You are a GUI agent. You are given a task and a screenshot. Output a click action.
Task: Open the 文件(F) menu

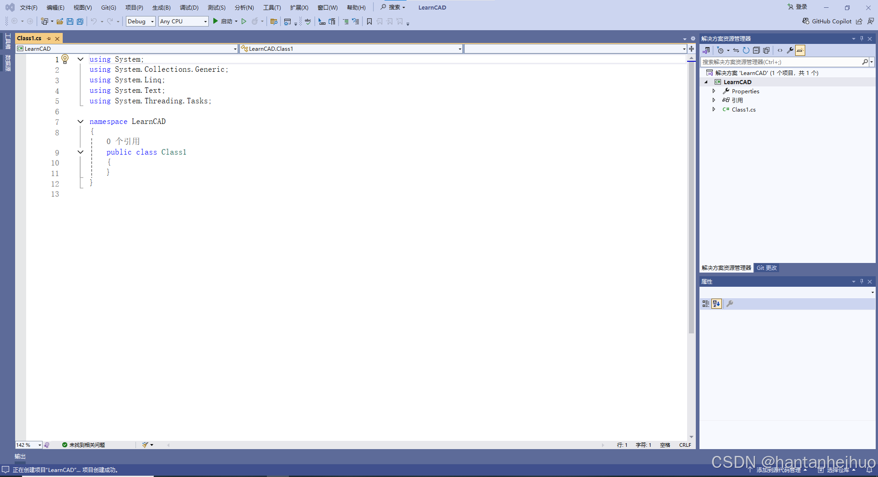point(29,7)
